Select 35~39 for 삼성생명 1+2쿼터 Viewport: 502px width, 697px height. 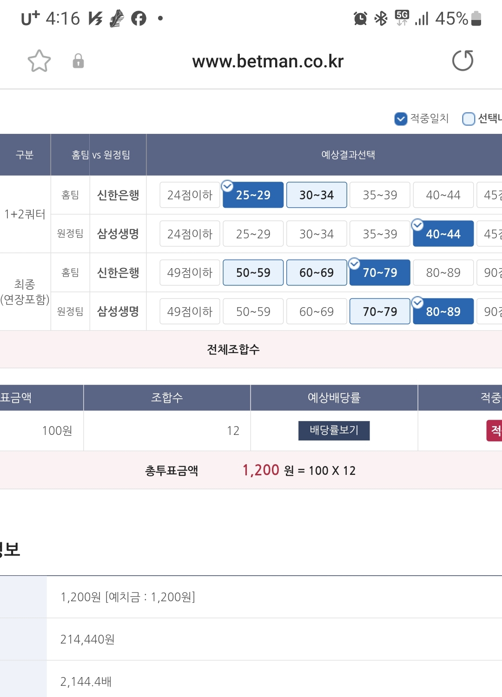(x=380, y=234)
